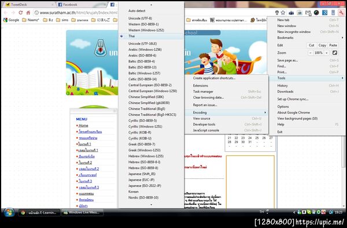Image resolution: width=347 pixels, height=228 pixels.
Task: Click the forward arrow icon
Action: (13, 13)
